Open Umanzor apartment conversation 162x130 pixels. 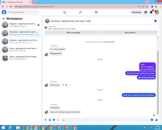(x=20, y=41)
